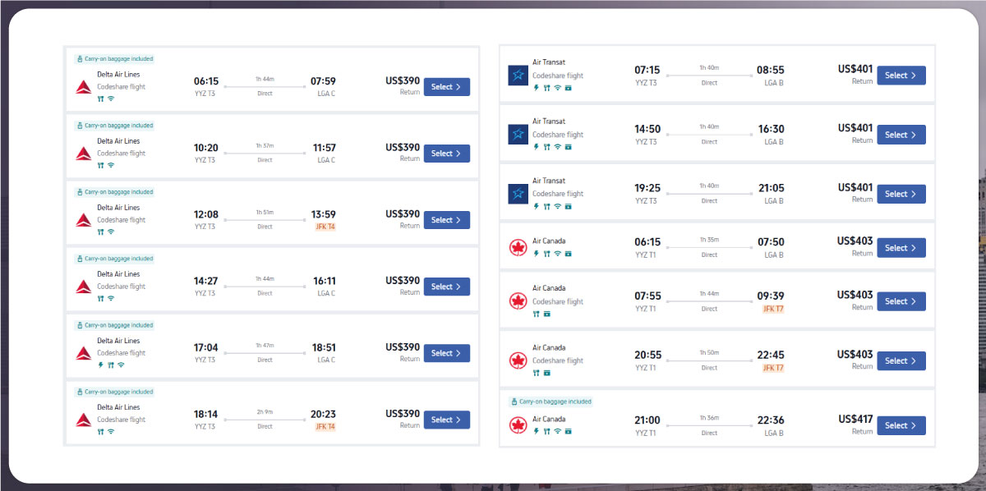Click the Delta logo on the 06:15 flight
986x491 pixels.
(83, 87)
